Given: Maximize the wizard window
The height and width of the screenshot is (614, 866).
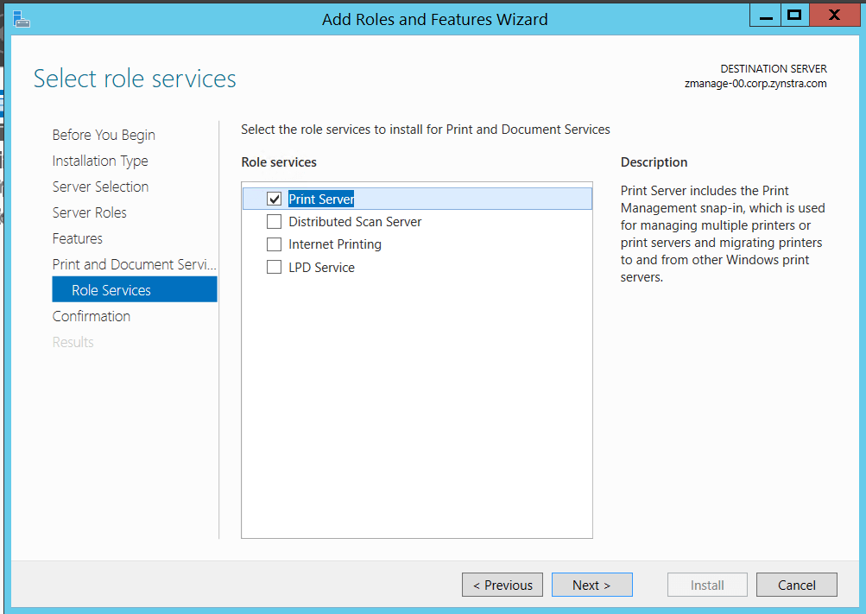Looking at the screenshot, I should [x=793, y=15].
